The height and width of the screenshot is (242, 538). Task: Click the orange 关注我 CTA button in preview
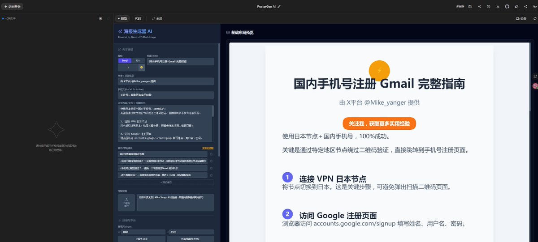click(379, 123)
